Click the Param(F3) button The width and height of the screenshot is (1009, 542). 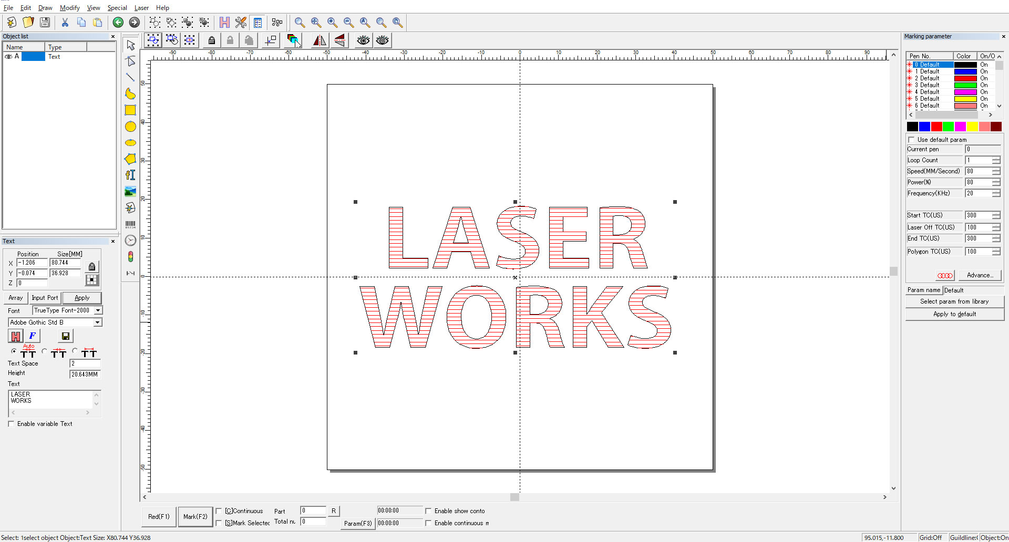[358, 524]
